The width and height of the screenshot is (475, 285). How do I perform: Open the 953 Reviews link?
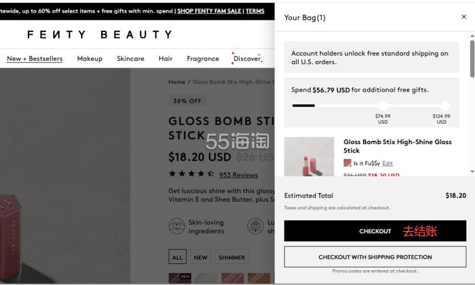[238, 175]
